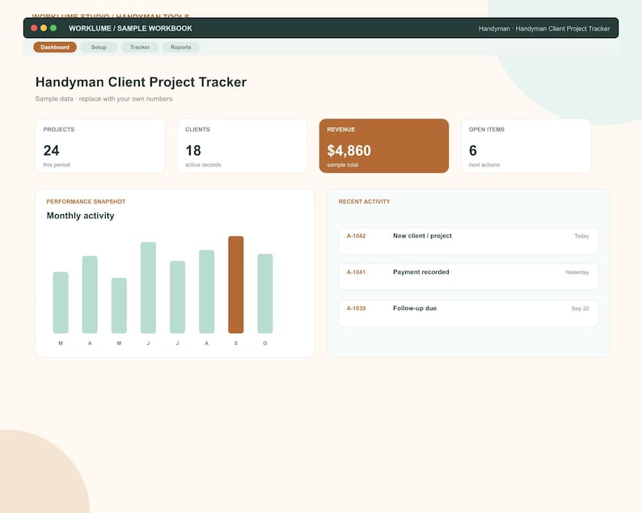Screen dimensions: 642x513
Task: Click the 'Today' timestamp text
Action: pyautogui.click(x=581, y=236)
